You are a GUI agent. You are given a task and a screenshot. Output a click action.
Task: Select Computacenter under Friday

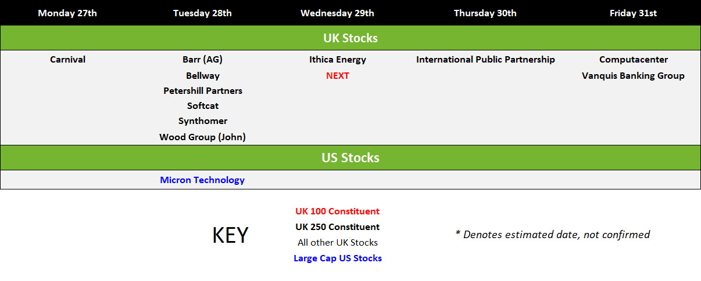[x=634, y=59]
